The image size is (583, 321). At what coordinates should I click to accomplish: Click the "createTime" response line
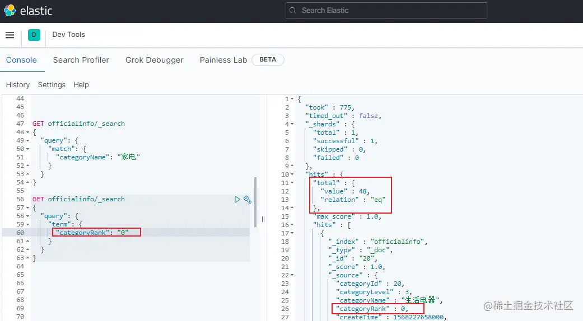coord(391,317)
